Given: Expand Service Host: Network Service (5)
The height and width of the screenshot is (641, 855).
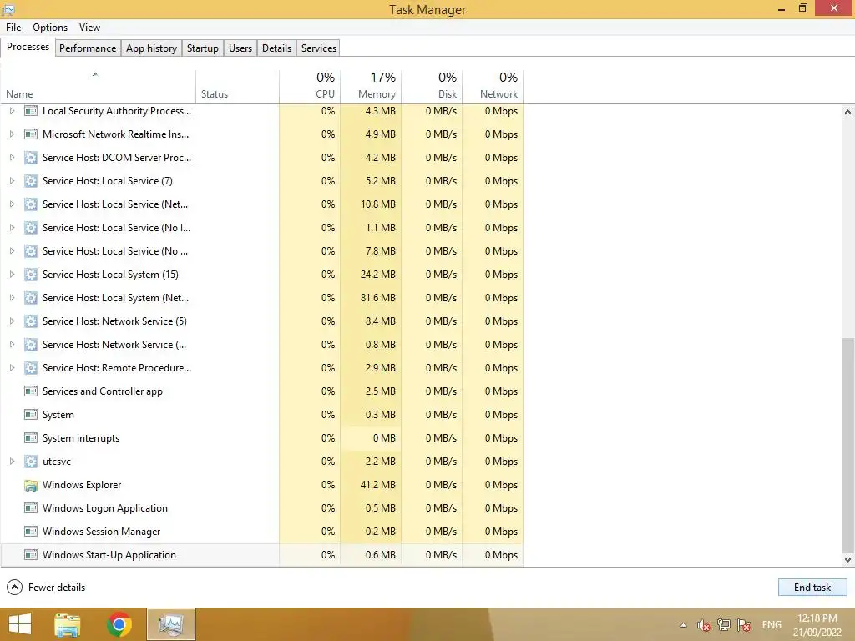Looking at the screenshot, I should coord(12,321).
